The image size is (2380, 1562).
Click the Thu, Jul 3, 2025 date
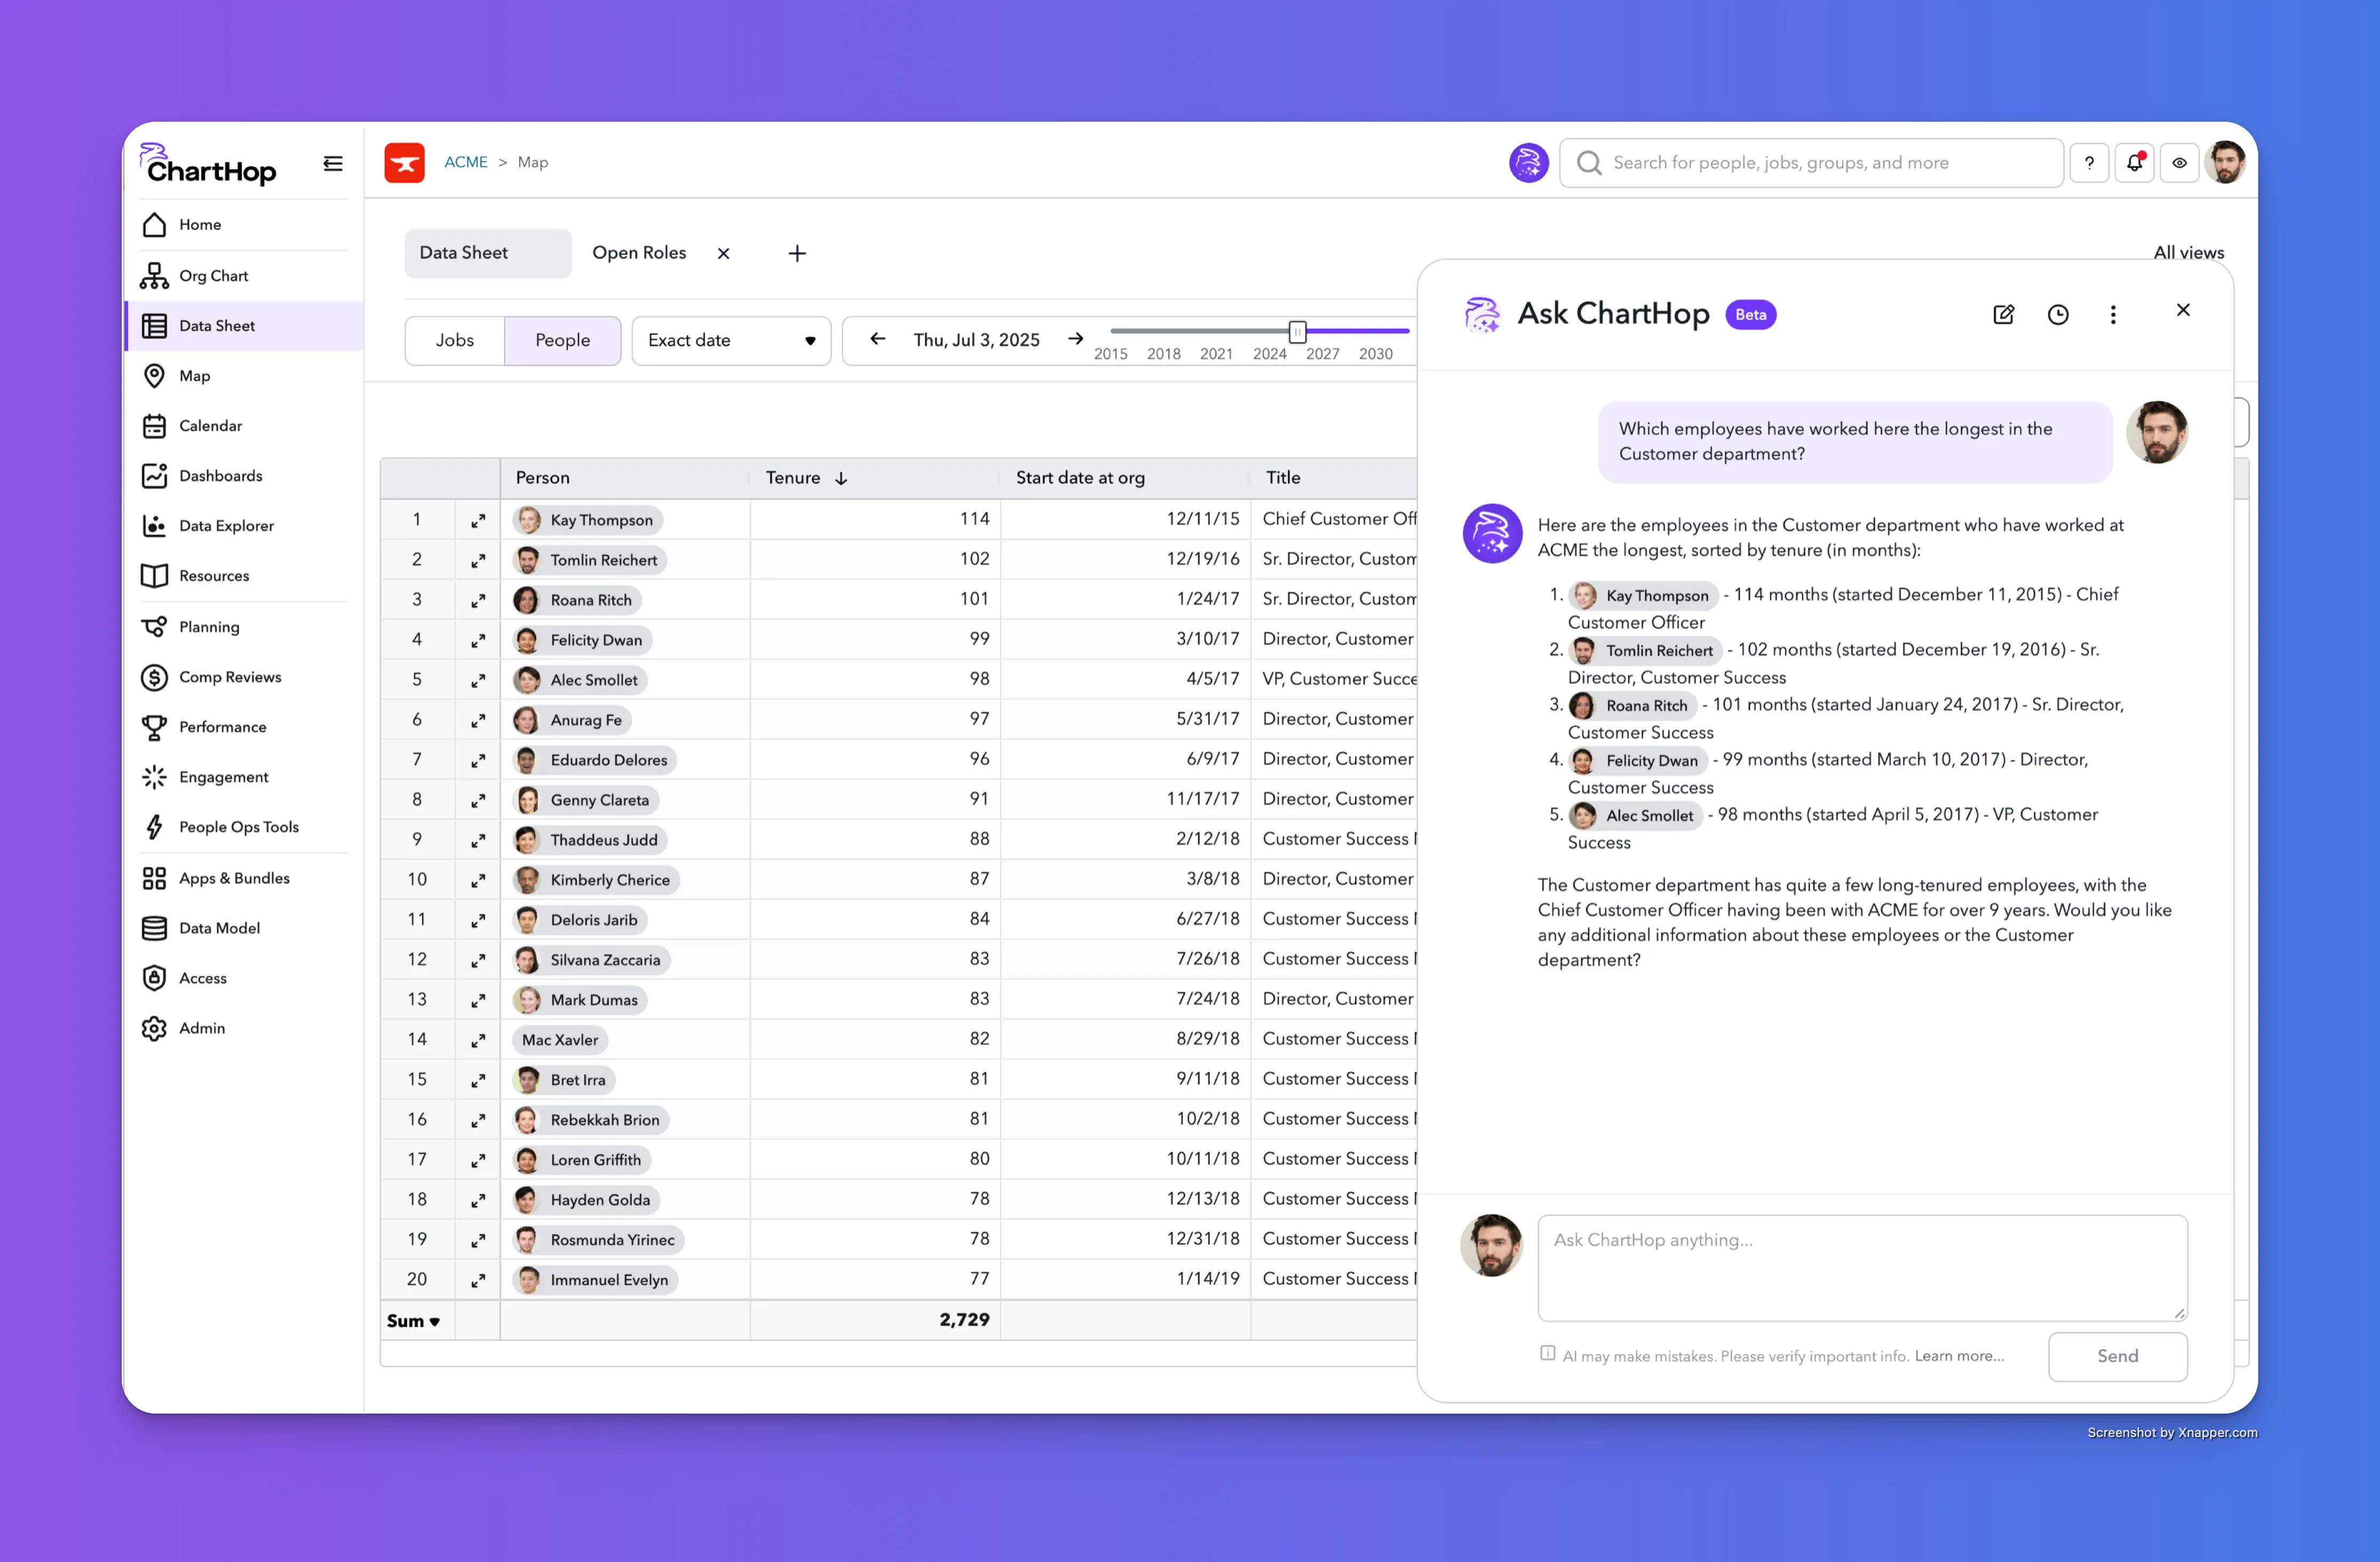coord(976,340)
